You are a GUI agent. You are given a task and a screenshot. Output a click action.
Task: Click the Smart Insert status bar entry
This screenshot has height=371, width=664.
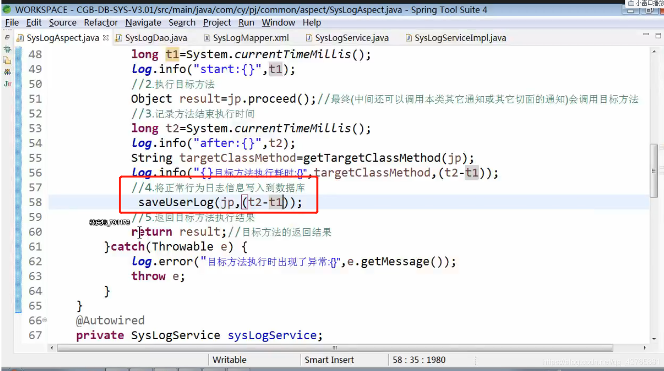(x=330, y=360)
